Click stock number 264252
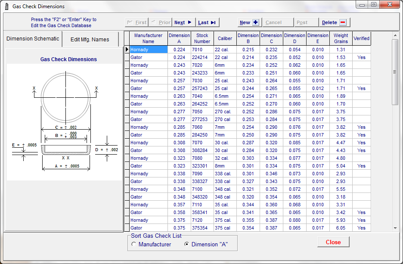 202,104
